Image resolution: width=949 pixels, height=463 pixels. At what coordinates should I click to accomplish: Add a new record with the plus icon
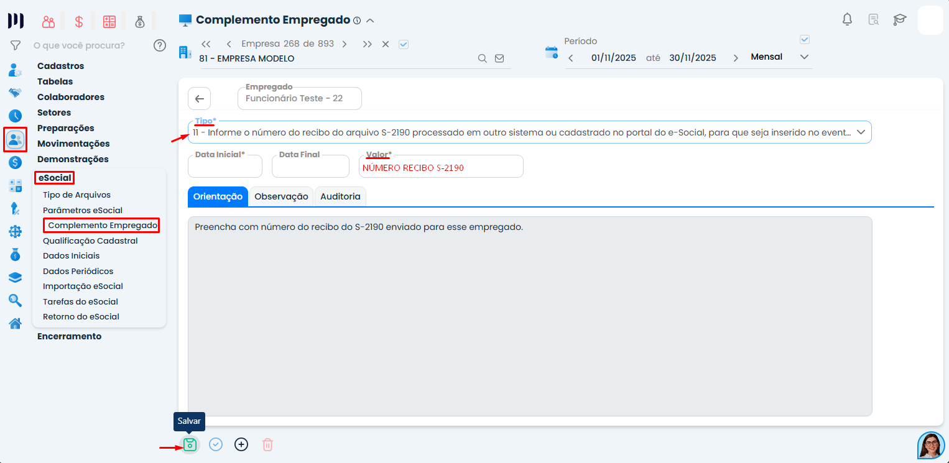coord(241,444)
